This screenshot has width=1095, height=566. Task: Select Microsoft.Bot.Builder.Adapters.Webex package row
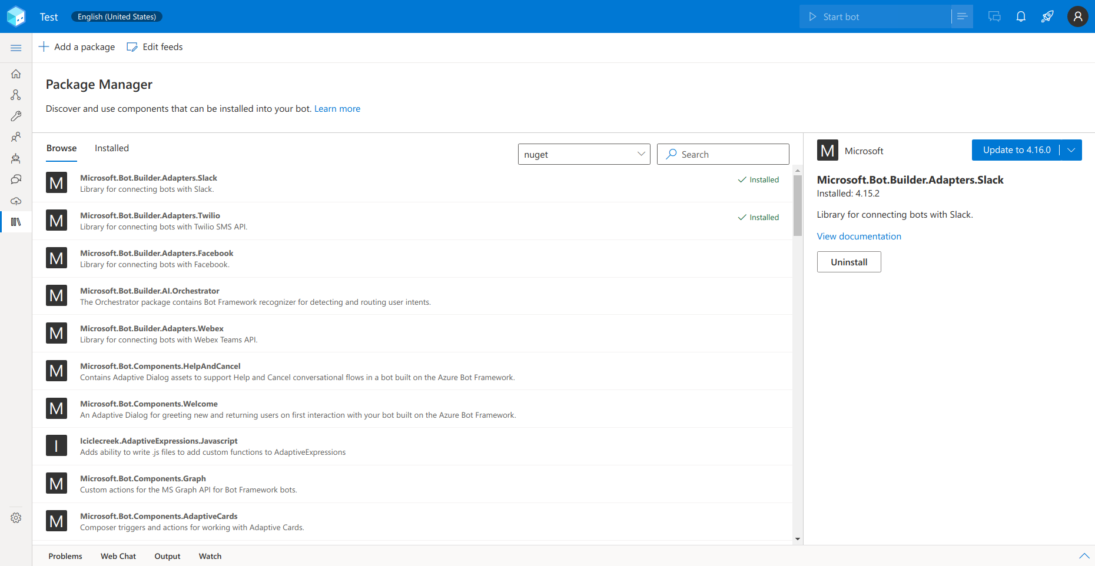point(412,334)
